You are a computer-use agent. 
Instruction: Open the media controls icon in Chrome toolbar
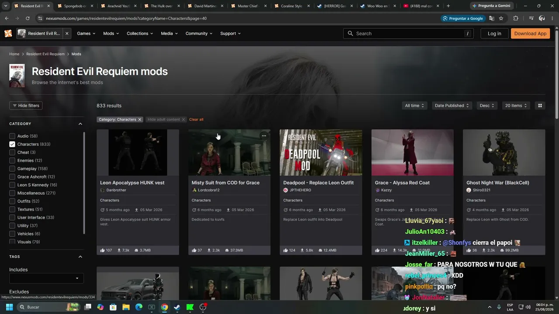click(531, 18)
